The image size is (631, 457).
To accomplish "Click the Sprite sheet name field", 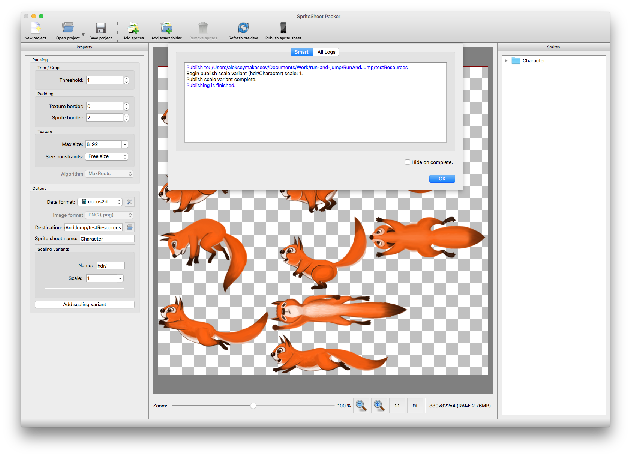I will (106, 238).
